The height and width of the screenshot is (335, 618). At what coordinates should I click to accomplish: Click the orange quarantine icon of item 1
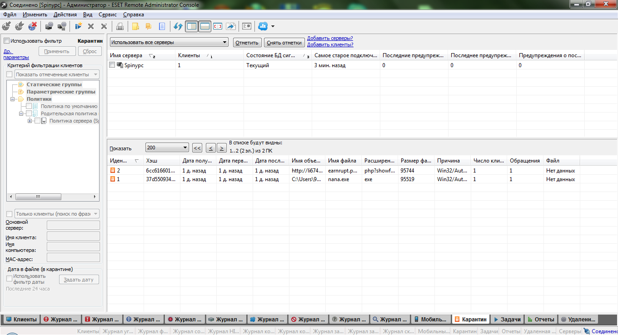click(x=113, y=179)
